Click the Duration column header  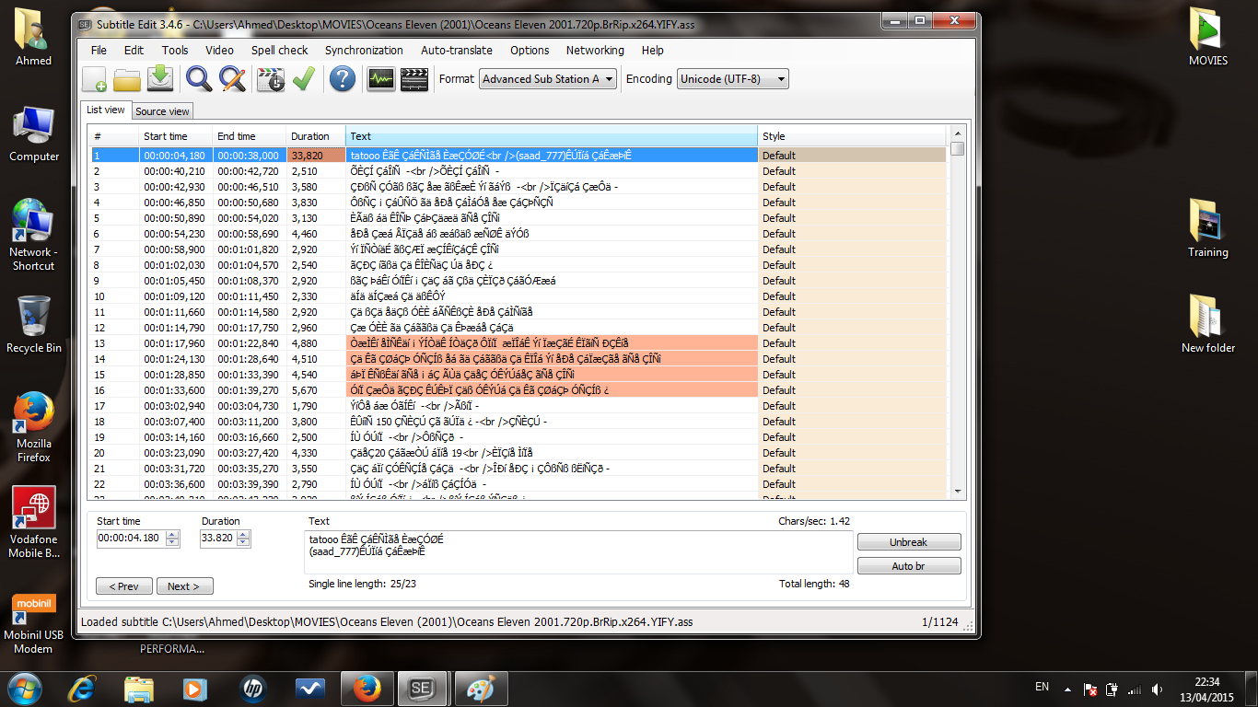coord(316,136)
